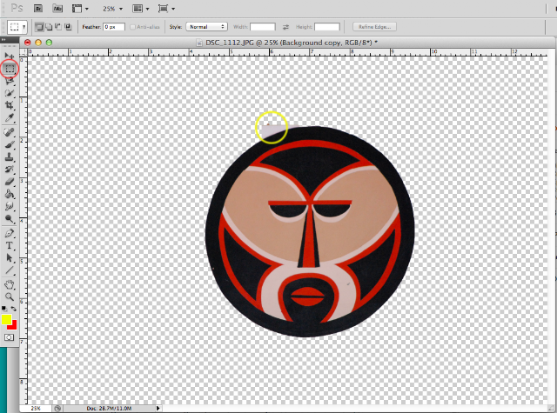Choose Intersect with Selection mode
Screen dimensions: 557x413
[x=68, y=27]
